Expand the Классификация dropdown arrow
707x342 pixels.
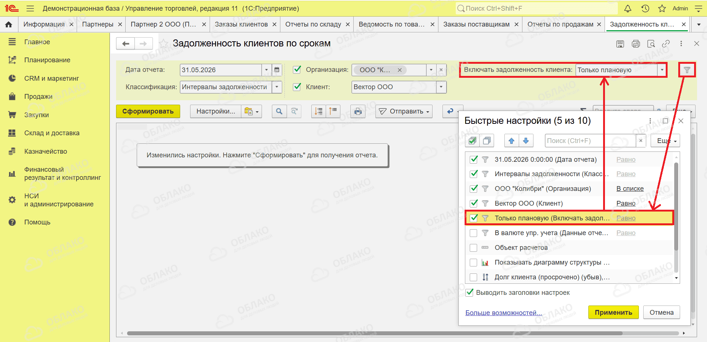tap(277, 87)
